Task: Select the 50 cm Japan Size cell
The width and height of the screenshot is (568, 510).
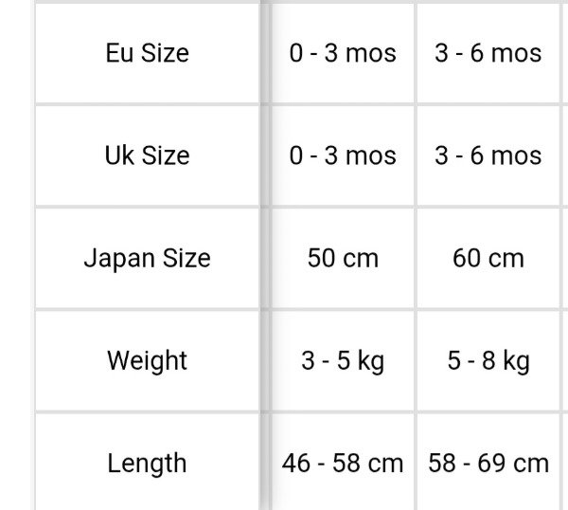Action: click(343, 258)
